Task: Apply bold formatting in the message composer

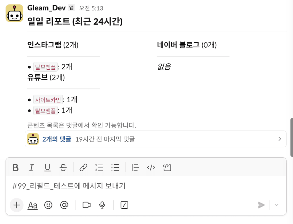Action: (16, 167)
